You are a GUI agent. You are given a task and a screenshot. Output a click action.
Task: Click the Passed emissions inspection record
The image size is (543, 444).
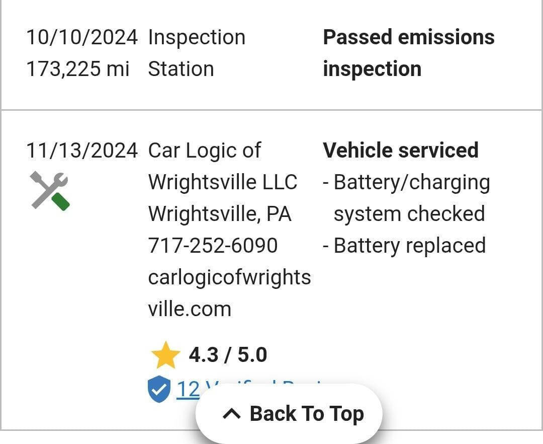coord(408,52)
